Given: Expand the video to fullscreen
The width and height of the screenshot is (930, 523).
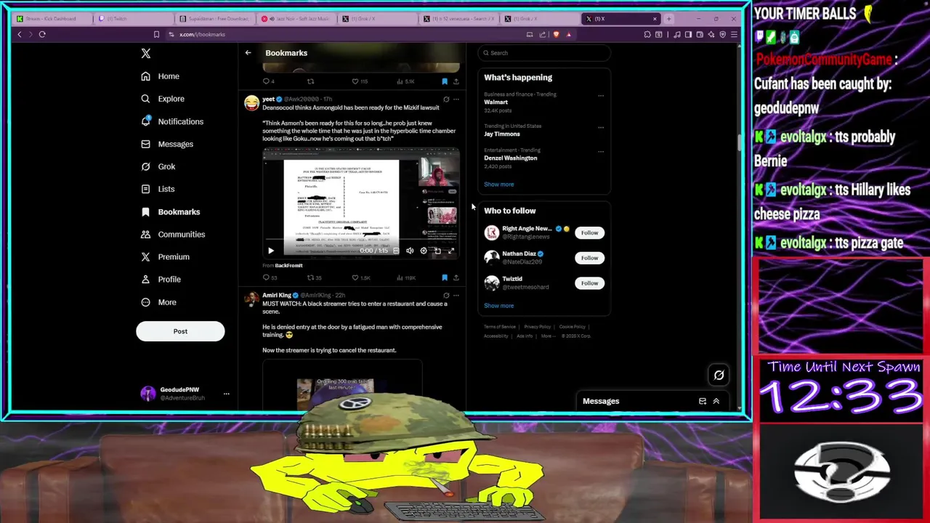Looking at the screenshot, I should 451,251.
